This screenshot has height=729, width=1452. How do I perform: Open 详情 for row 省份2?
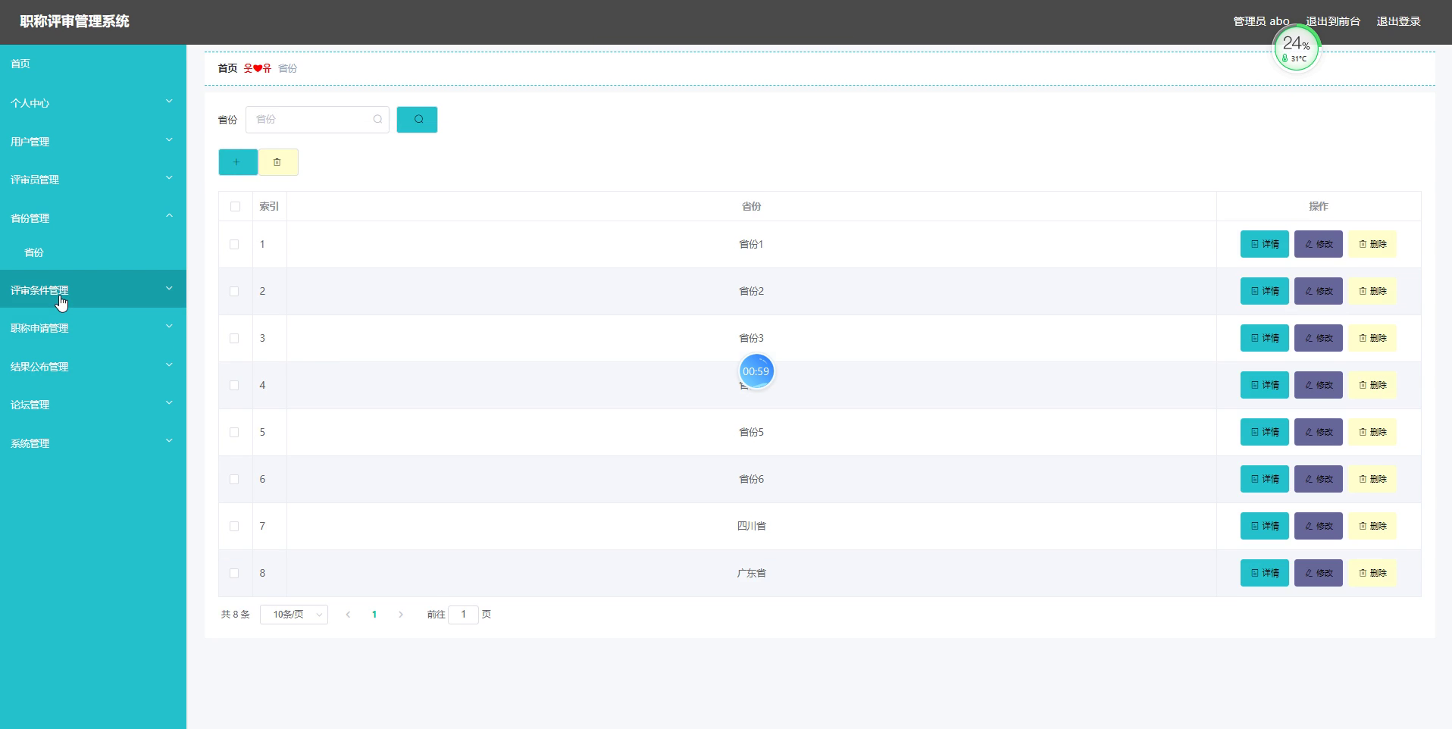[1264, 291]
